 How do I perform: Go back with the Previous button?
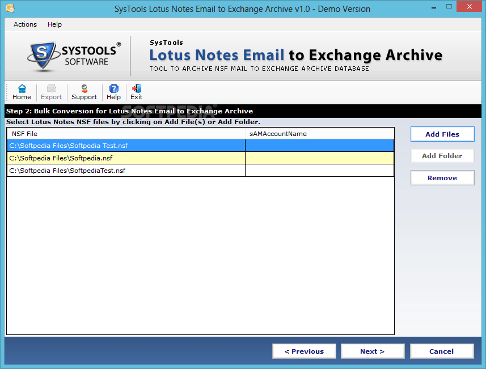point(304,351)
